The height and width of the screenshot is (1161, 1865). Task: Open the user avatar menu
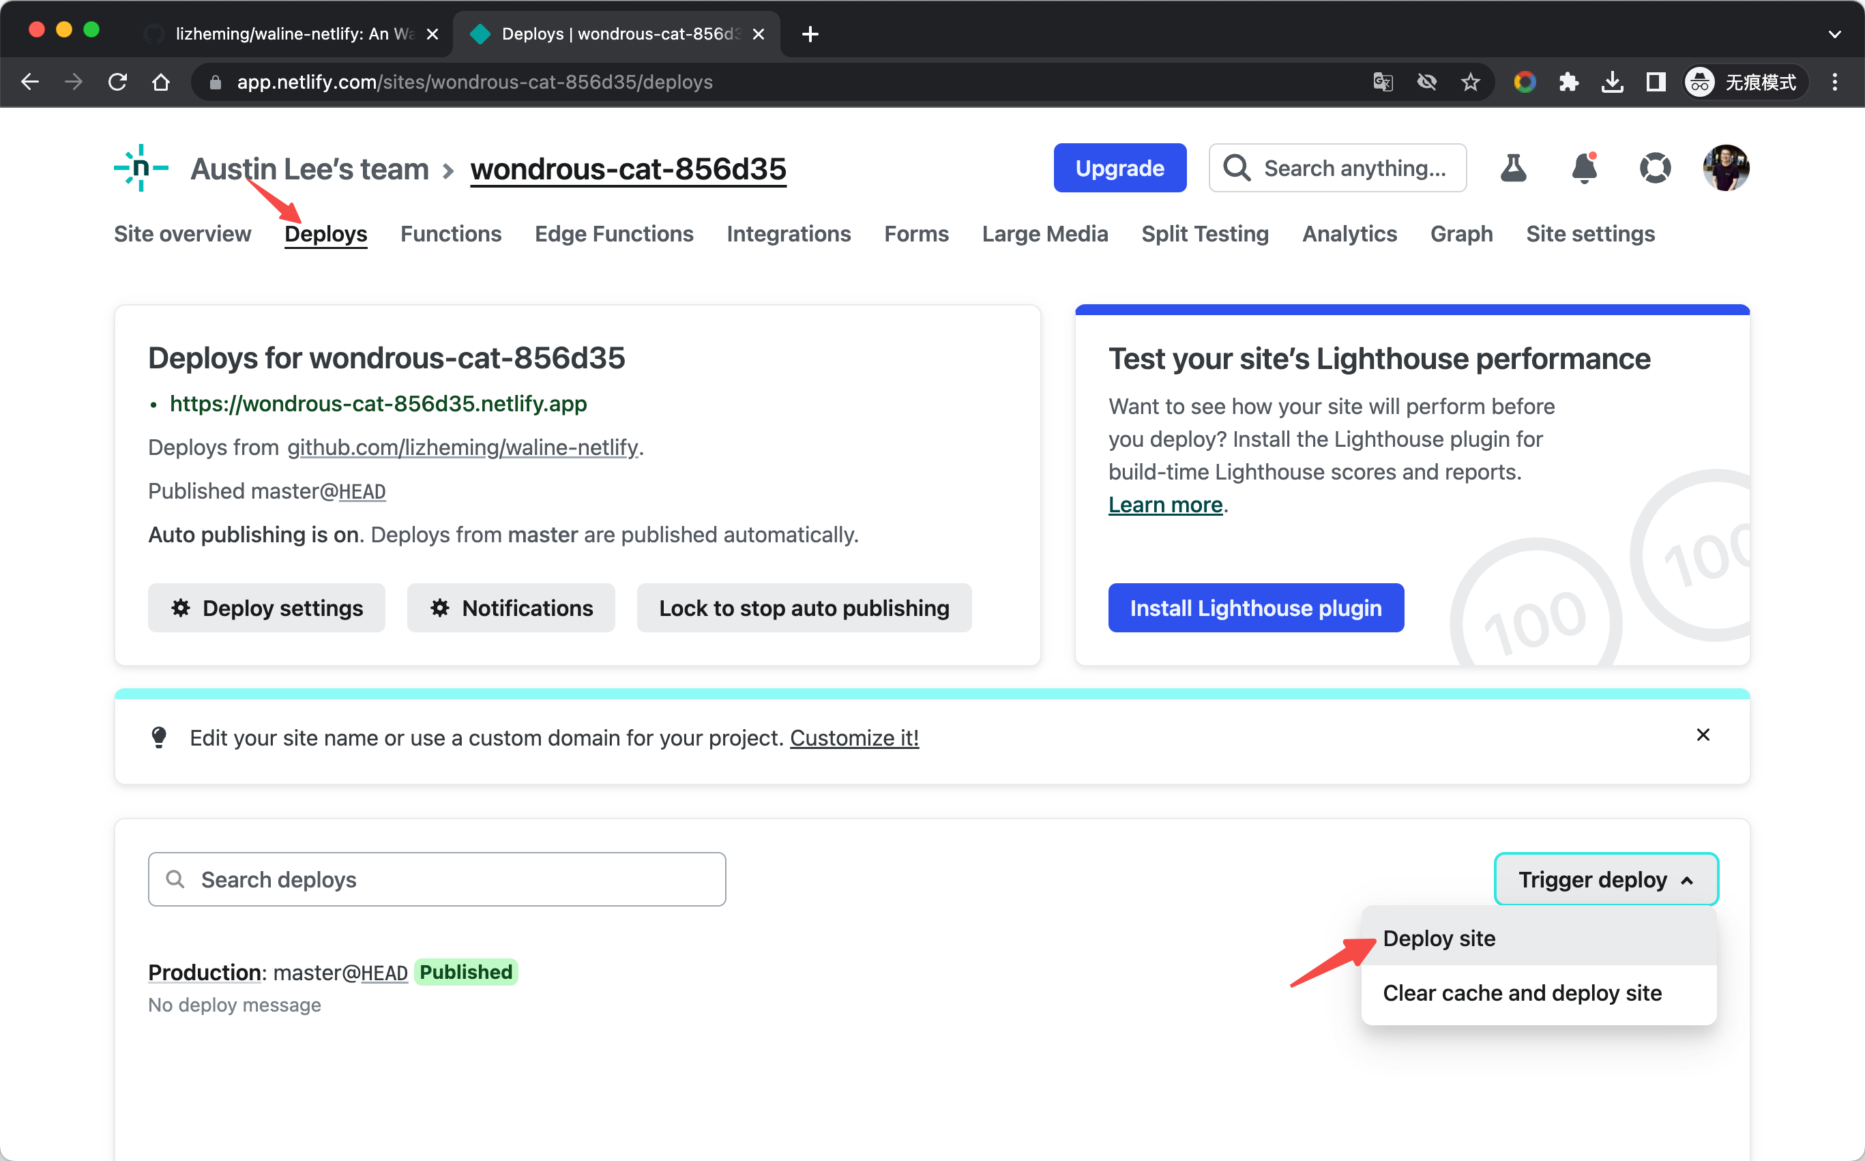pos(1725,168)
